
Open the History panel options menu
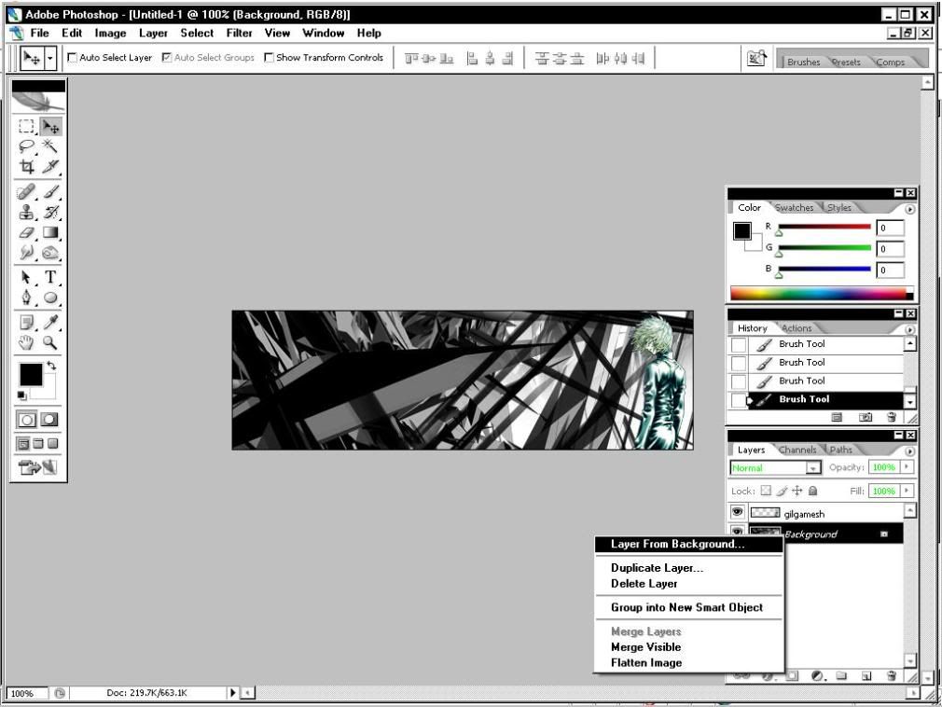click(x=909, y=330)
